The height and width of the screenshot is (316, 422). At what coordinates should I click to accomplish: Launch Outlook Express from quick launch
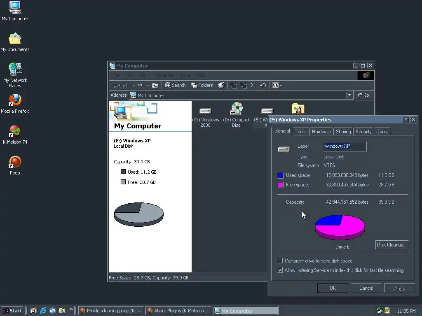[52, 311]
